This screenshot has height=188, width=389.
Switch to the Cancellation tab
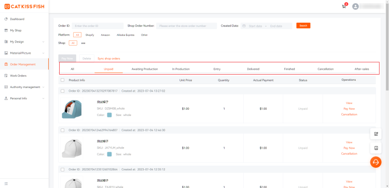326,69
